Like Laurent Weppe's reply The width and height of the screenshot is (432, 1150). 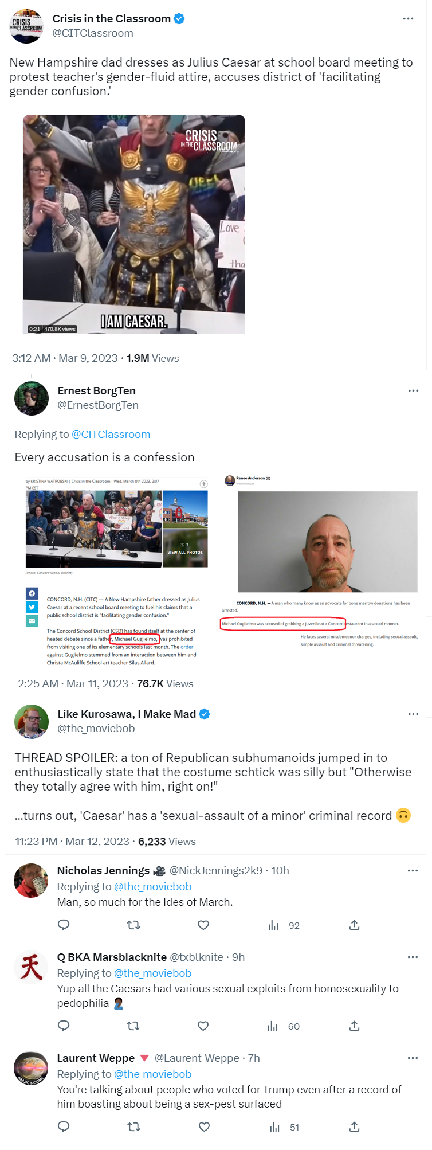click(x=204, y=1126)
